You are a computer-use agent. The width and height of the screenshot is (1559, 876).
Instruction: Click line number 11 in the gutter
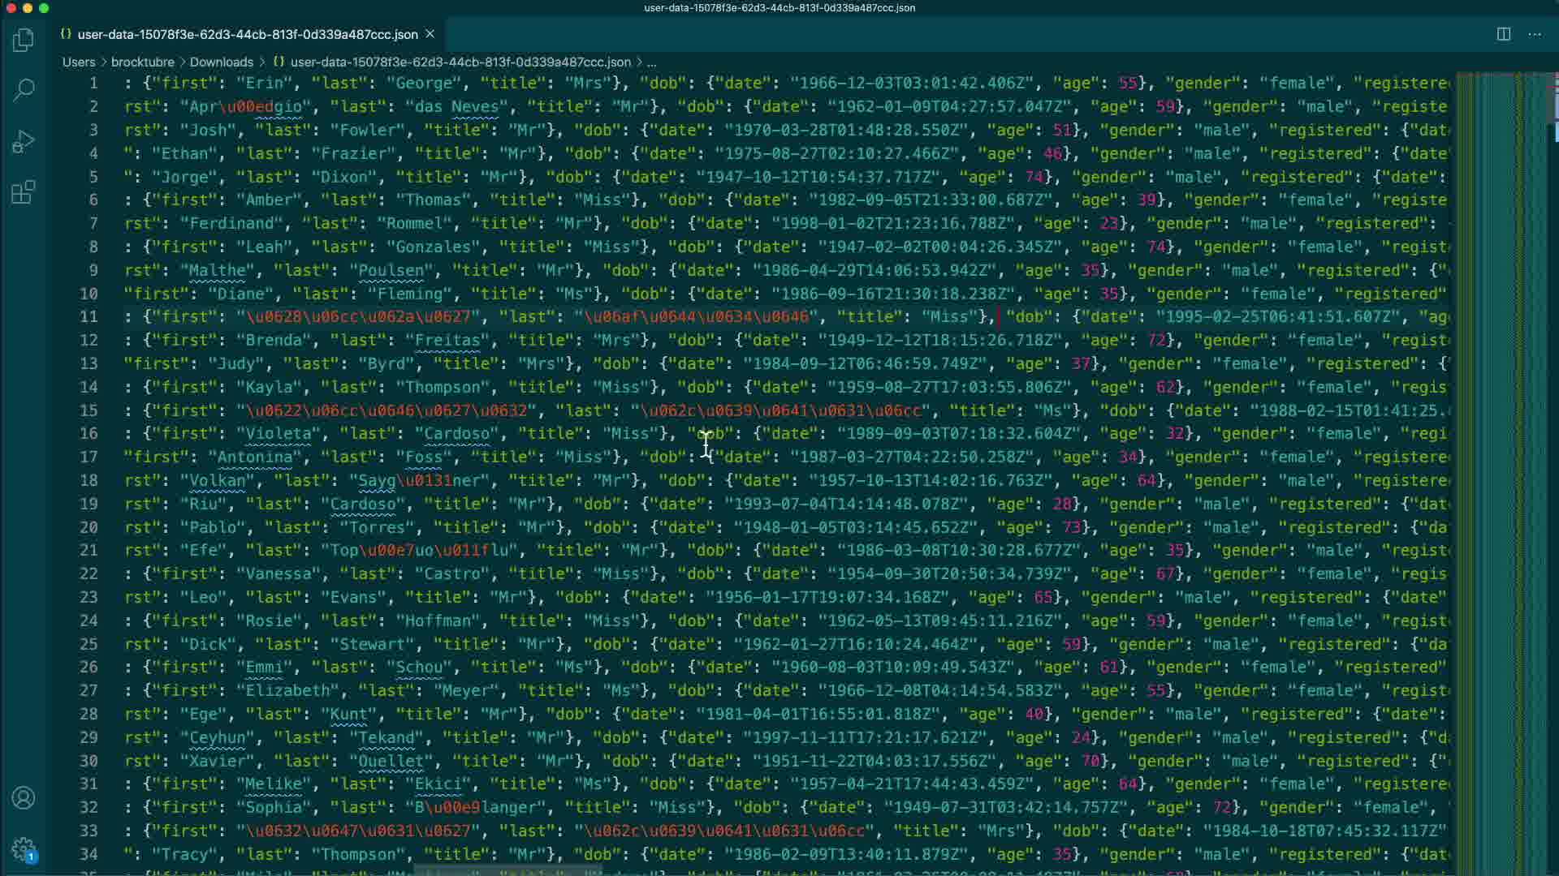point(89,317)
